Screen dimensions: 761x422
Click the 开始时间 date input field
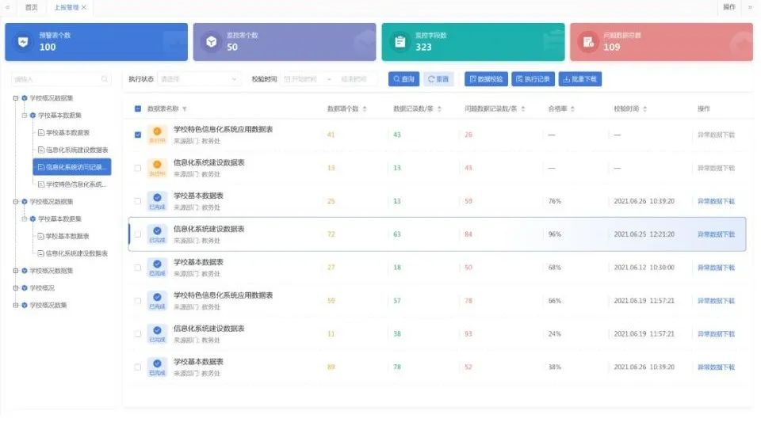pyautogui.click(x=304, y=79)
